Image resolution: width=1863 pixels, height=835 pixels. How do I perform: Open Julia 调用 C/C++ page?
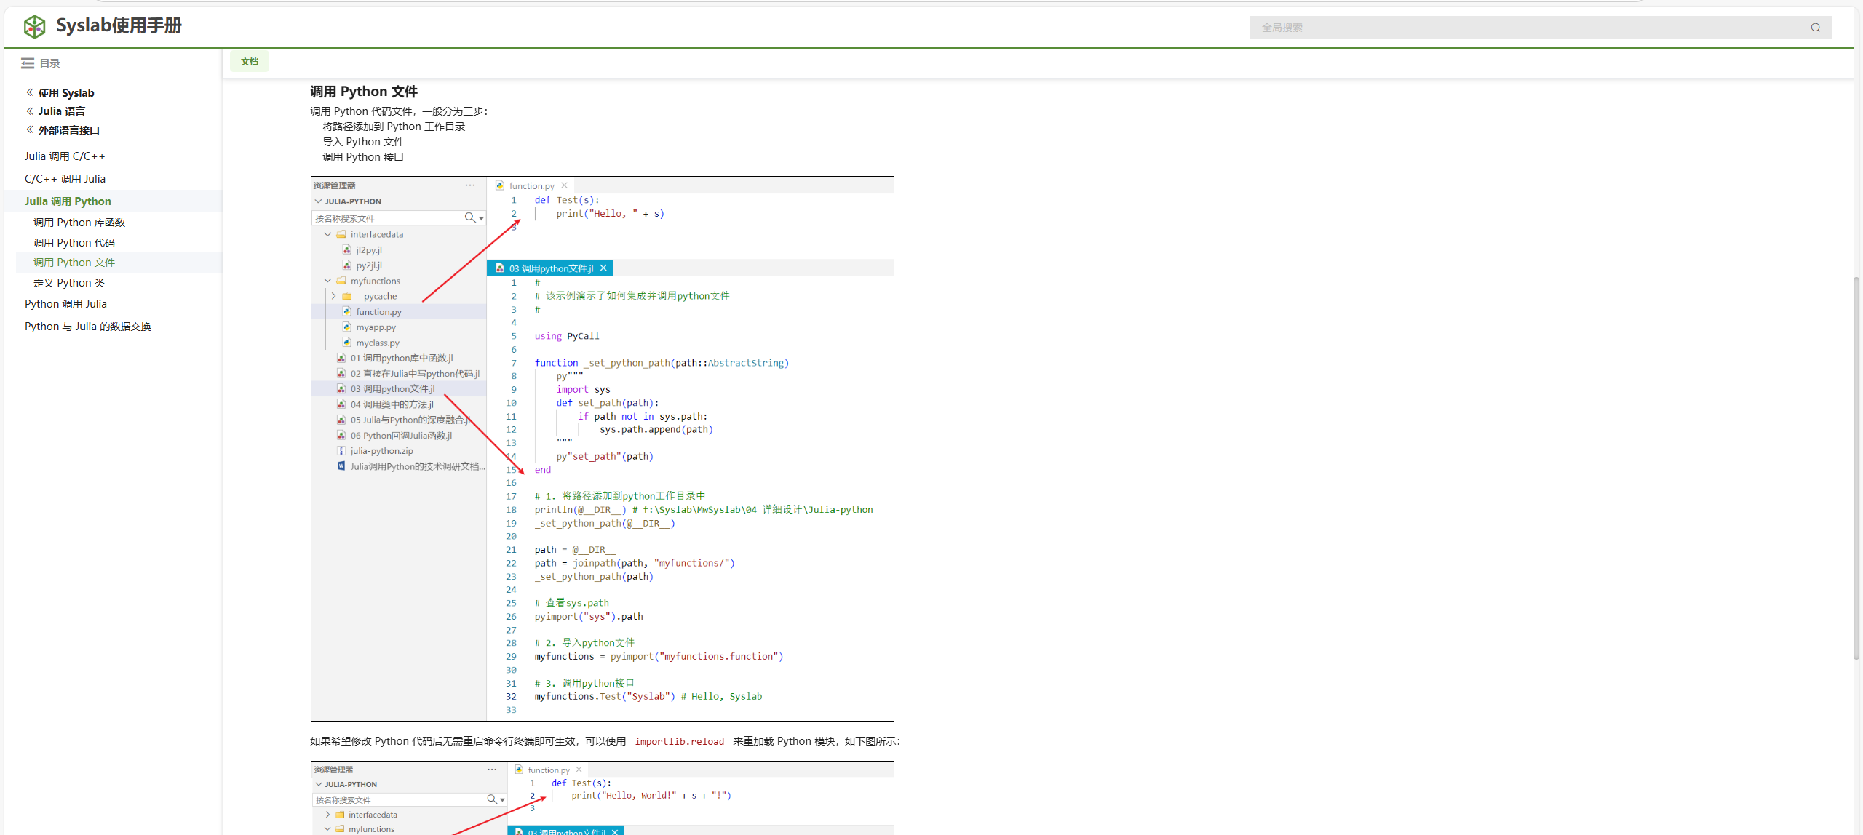pyautogui.click(x=65, y=156)
